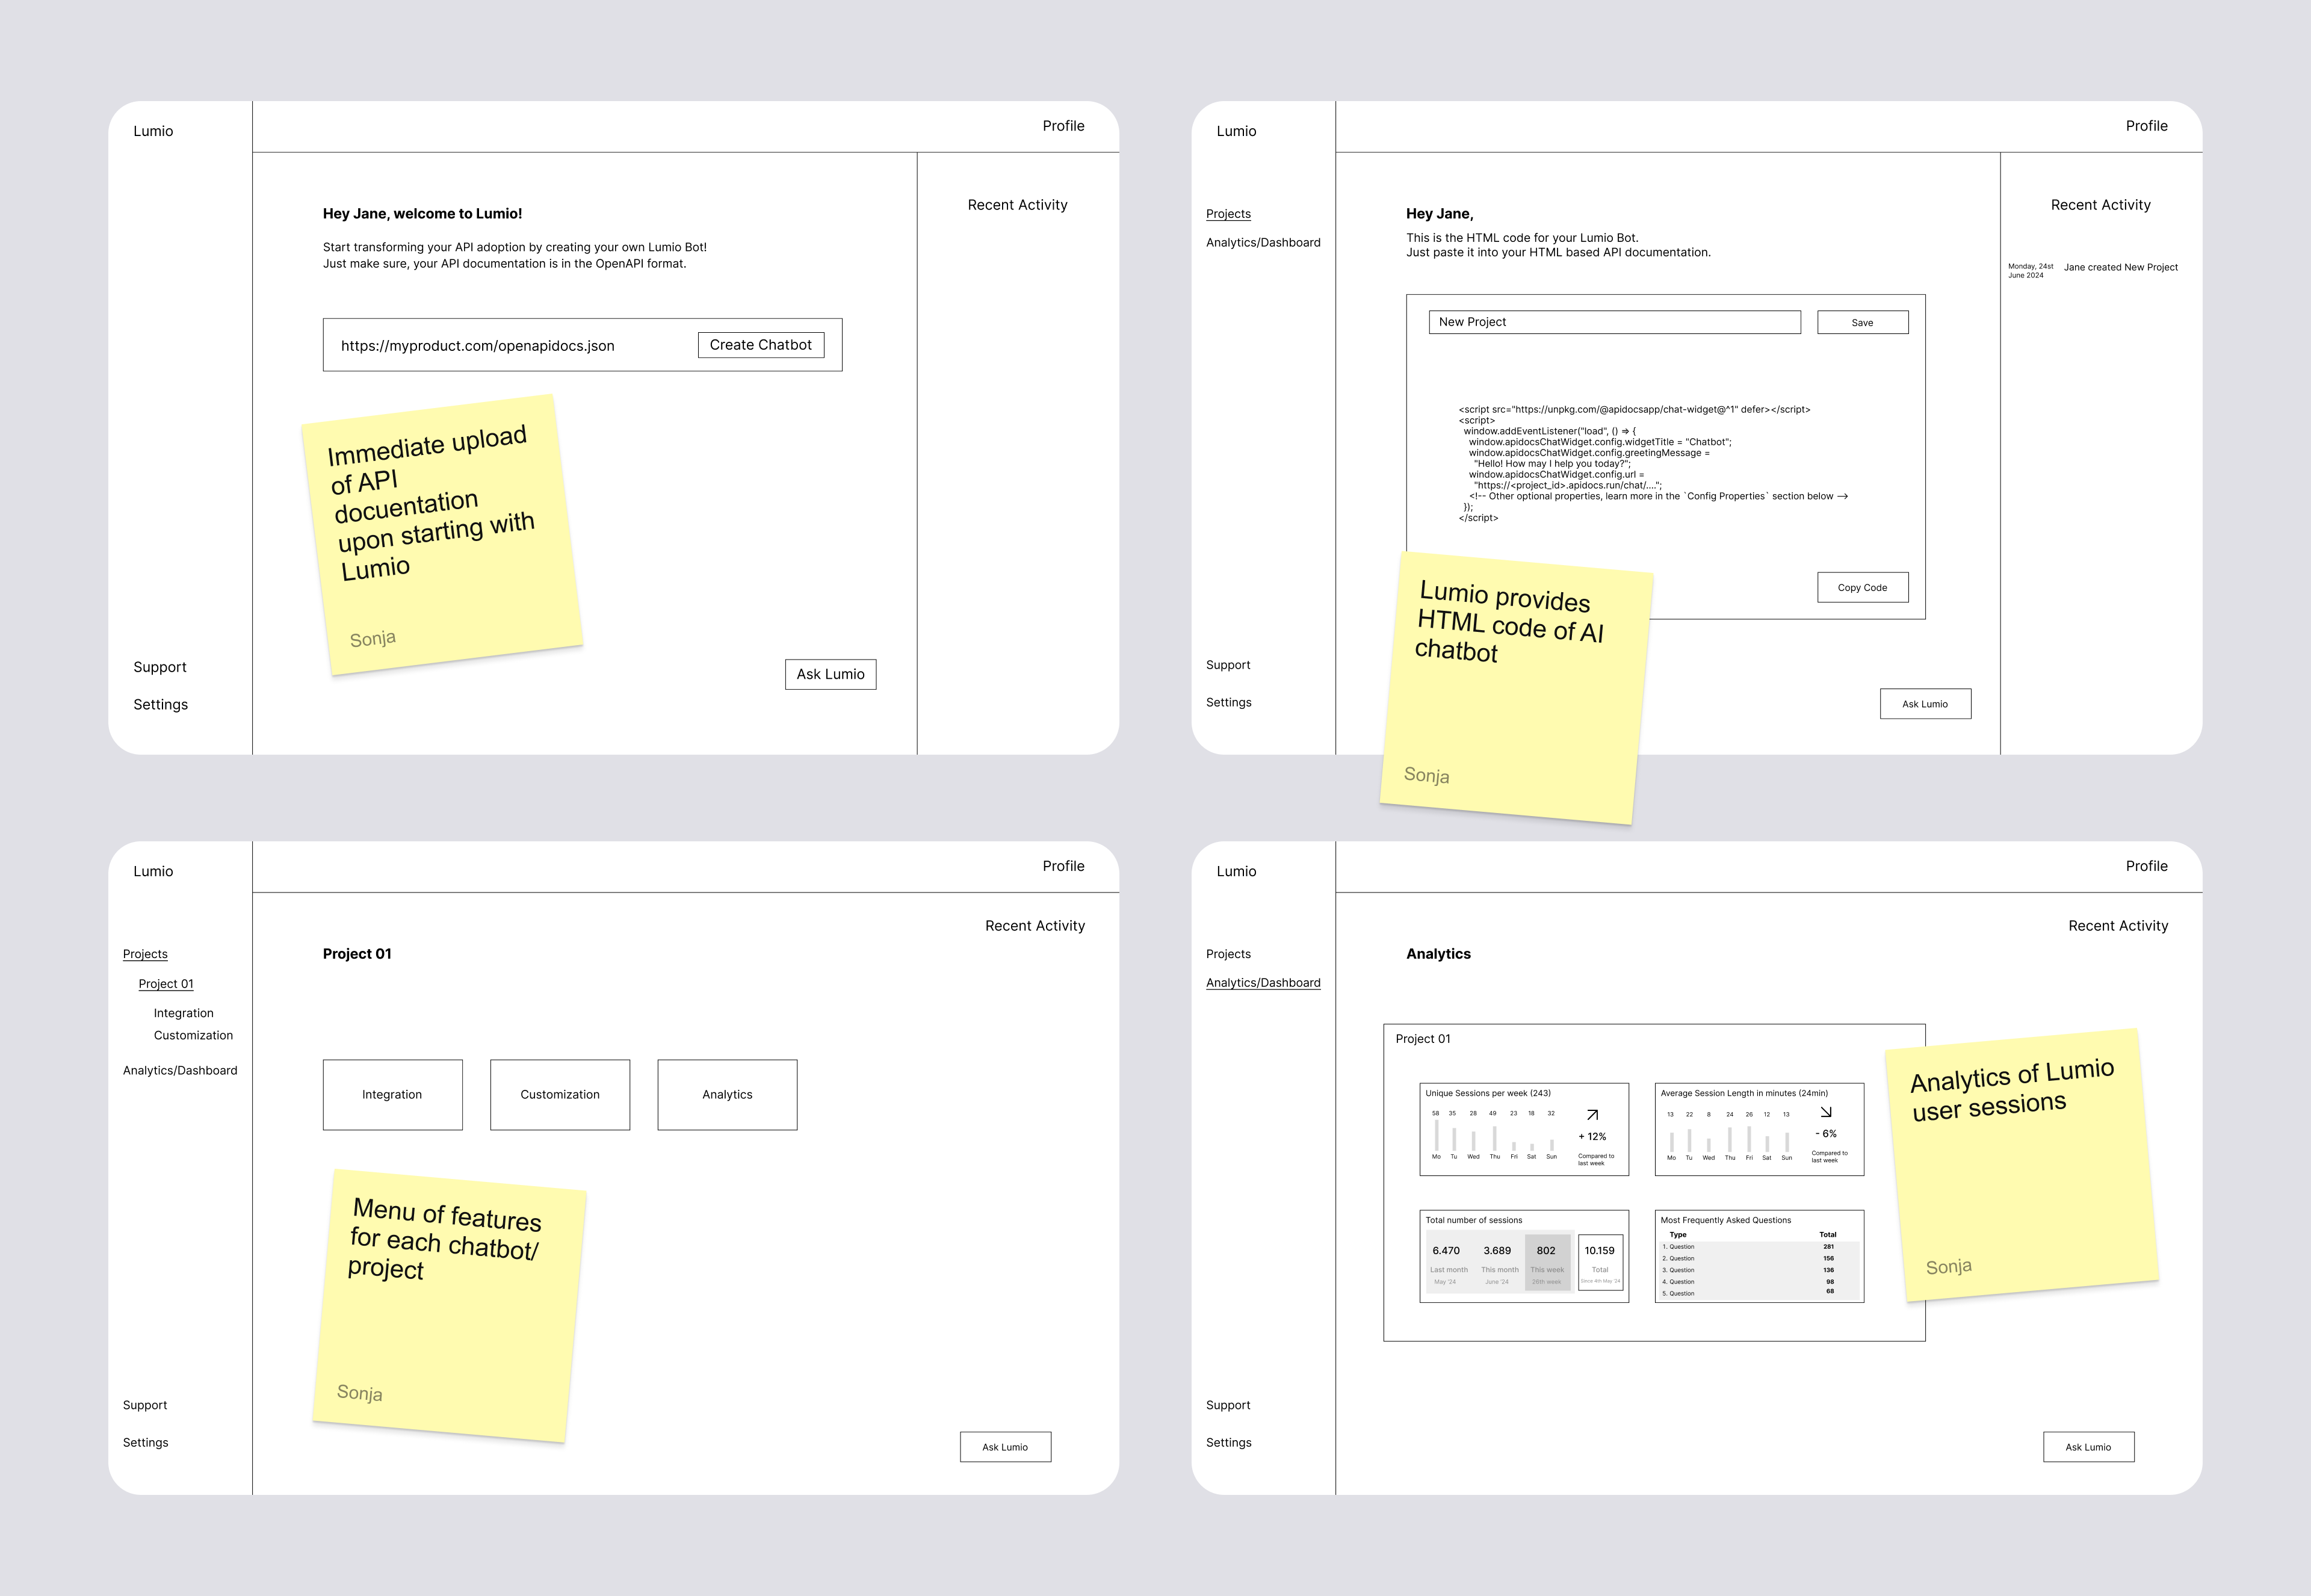Select Integration in the sidebar tree

click(183, 1013)
